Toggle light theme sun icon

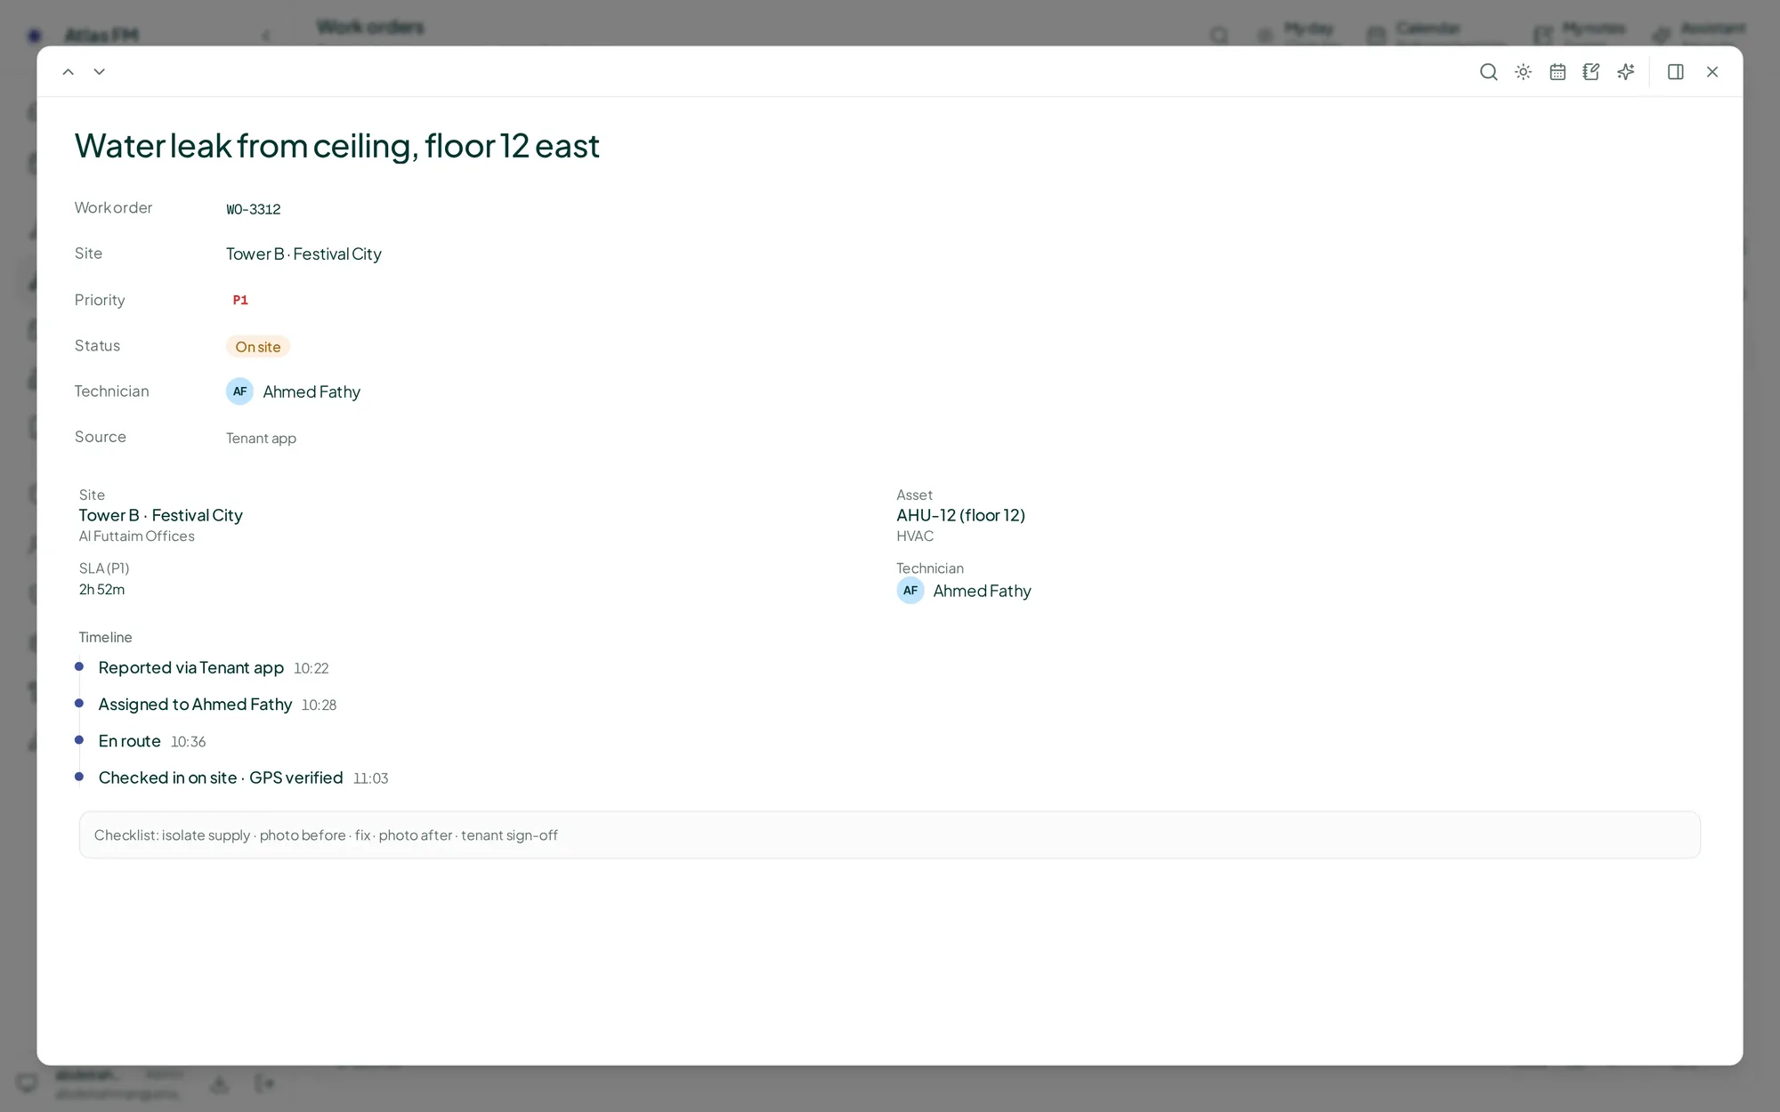tap(1523, 72)
